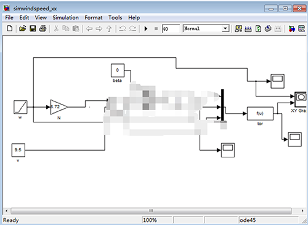Stop simulation with the square button

[x=156, y=29]
